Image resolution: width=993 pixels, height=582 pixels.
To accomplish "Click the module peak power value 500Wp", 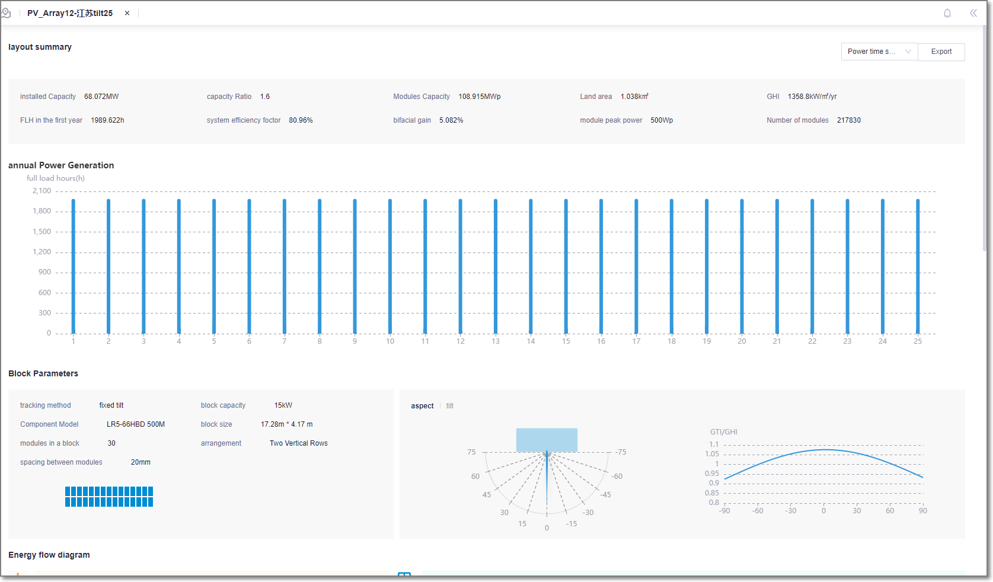I will tap(662, 120).
